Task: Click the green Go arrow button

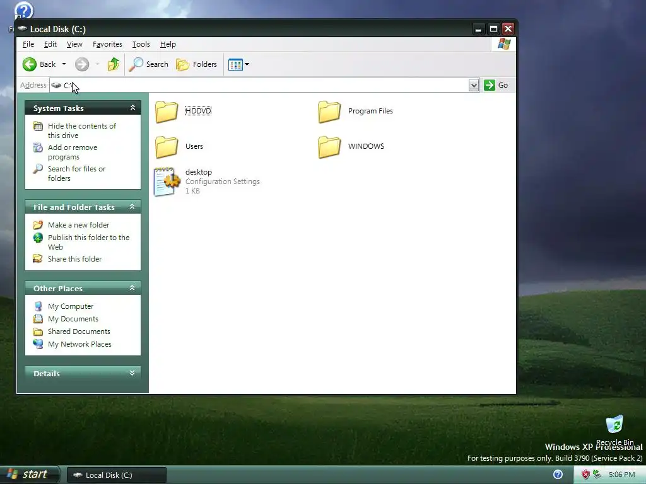Action: point(489,85)
